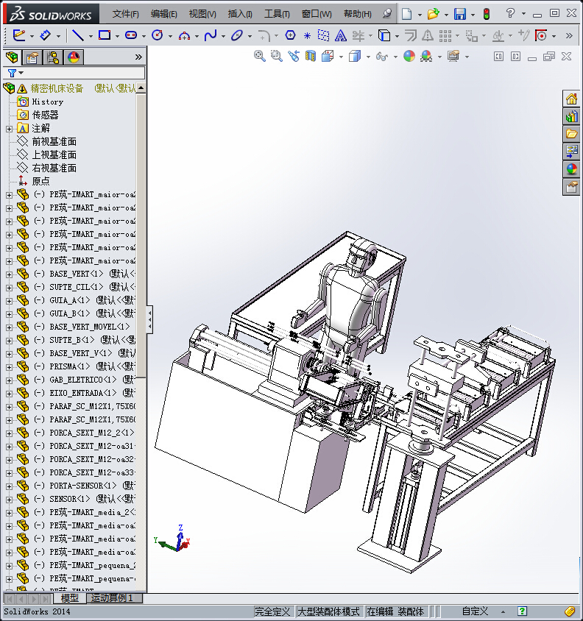Select the Spline tool
The image size is (583, 621).
click(x=211, y=35)
